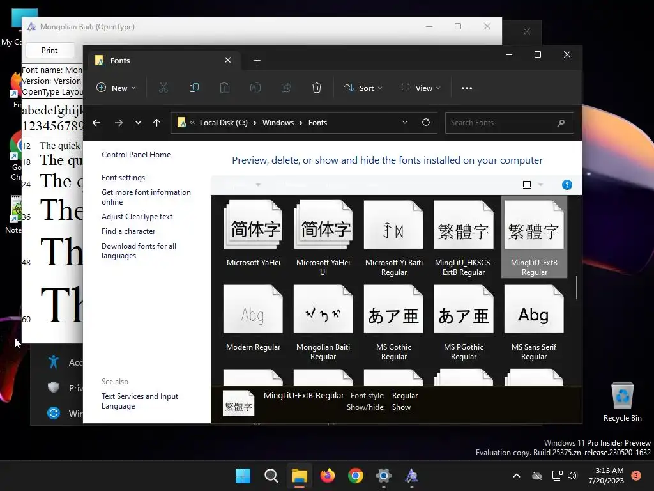Viewport: 654px width, 491px height.
Task: Click the font grid vertical scrollbar
Action: point(577,287)
